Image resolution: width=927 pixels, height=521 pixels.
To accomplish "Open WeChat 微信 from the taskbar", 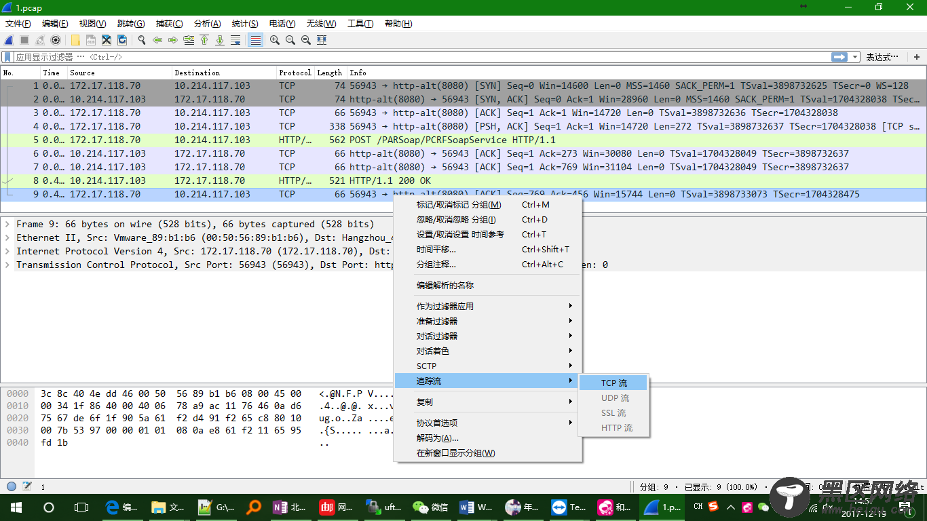I will 431,507.
